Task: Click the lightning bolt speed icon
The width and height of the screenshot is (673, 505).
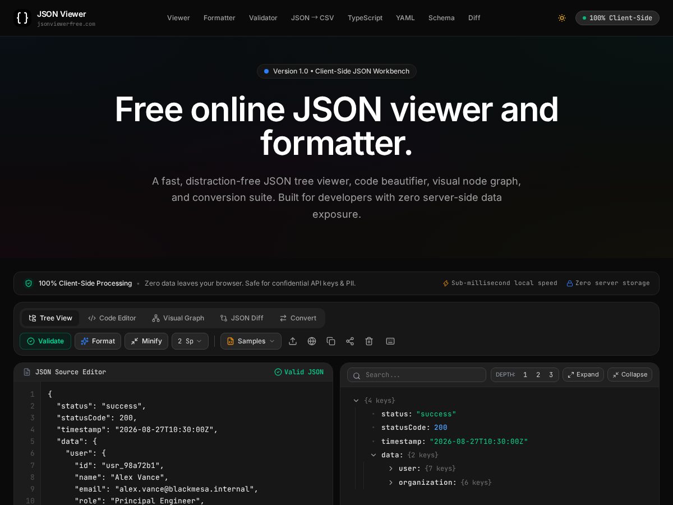Action: point(446,283)
